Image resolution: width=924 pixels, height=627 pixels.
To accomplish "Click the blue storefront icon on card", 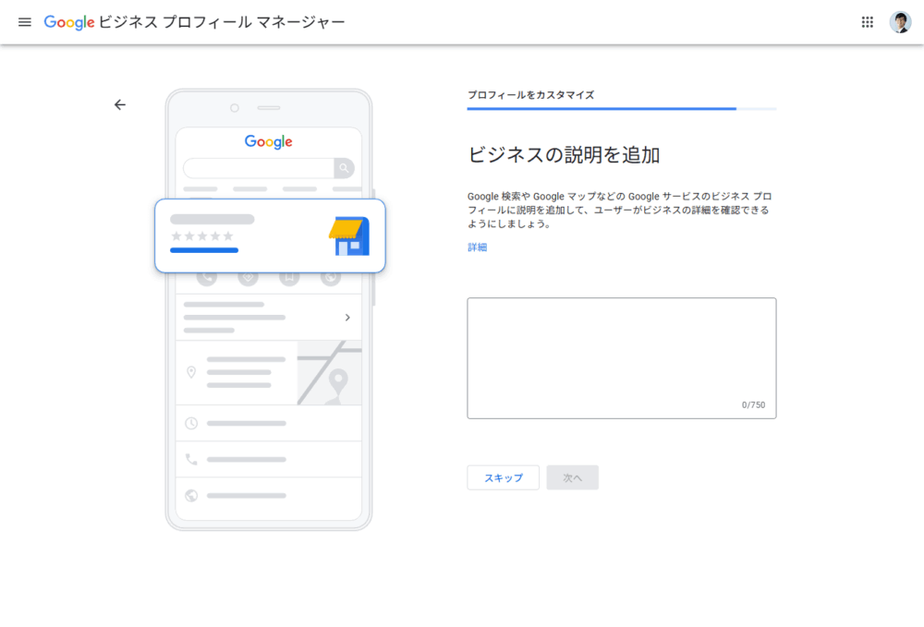I will 349,236.
